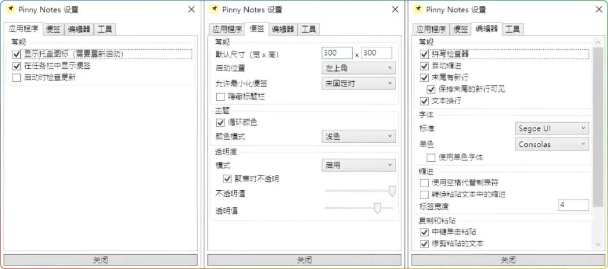Toggle 中键单击粘贴 checkbox
Viewport: 608px width, 269px height.
click(x=424, y=232)
